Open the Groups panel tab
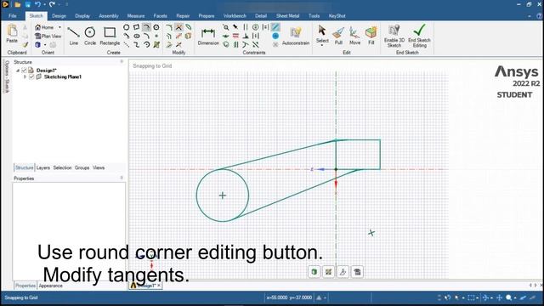 click(82, 167)
